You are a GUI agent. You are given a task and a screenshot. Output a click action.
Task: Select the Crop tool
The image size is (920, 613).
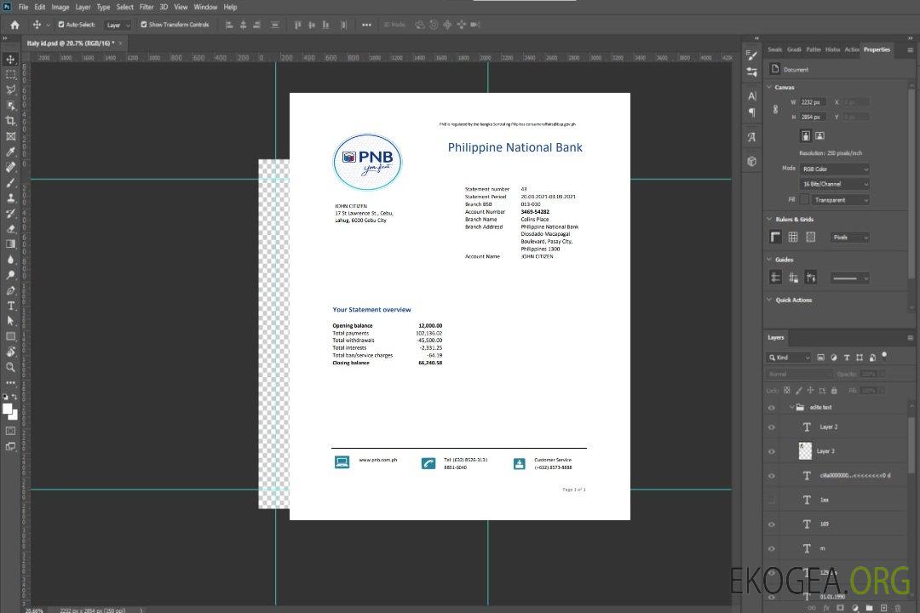10,121
